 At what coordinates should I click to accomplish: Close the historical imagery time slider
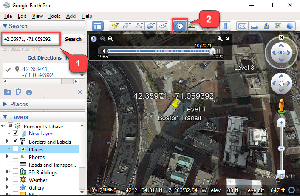(x=228, y=39)
